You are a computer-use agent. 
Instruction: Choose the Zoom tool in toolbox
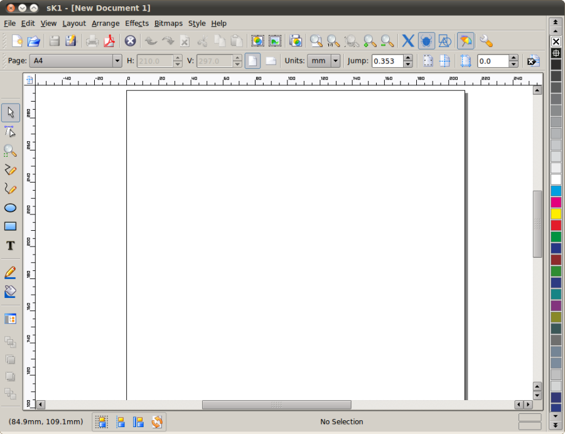tap(10, 151)
